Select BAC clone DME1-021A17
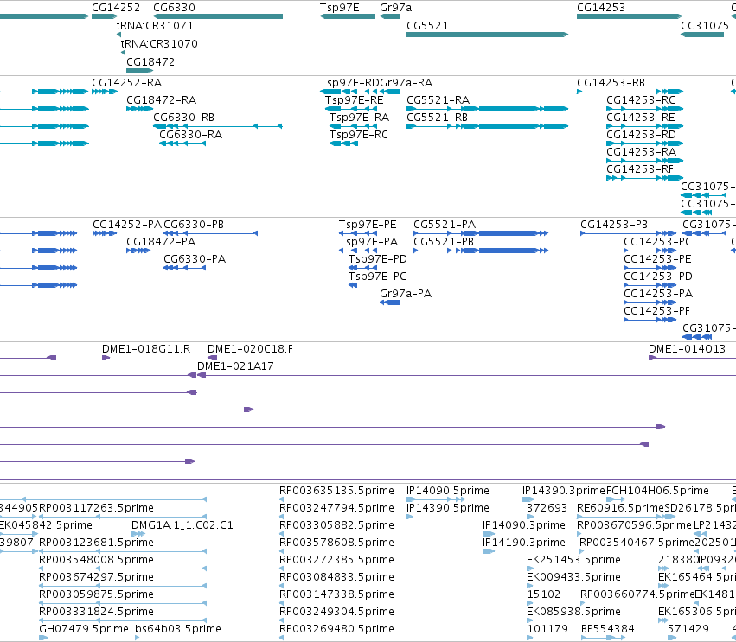736x642 pixels. tap(235, 366)
